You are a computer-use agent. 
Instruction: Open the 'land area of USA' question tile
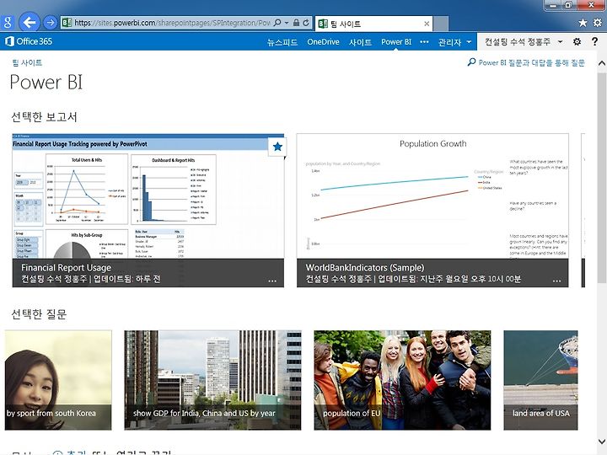540,380
